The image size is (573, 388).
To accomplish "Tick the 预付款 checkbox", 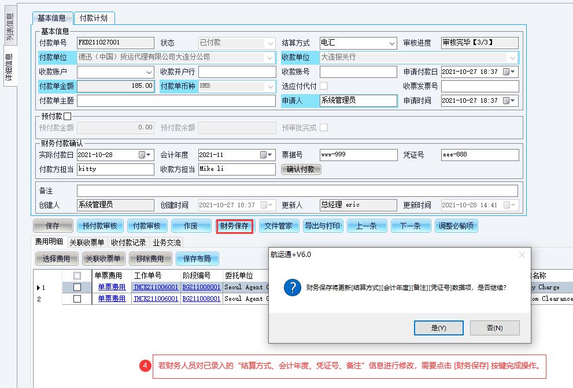I will [68, 116].
